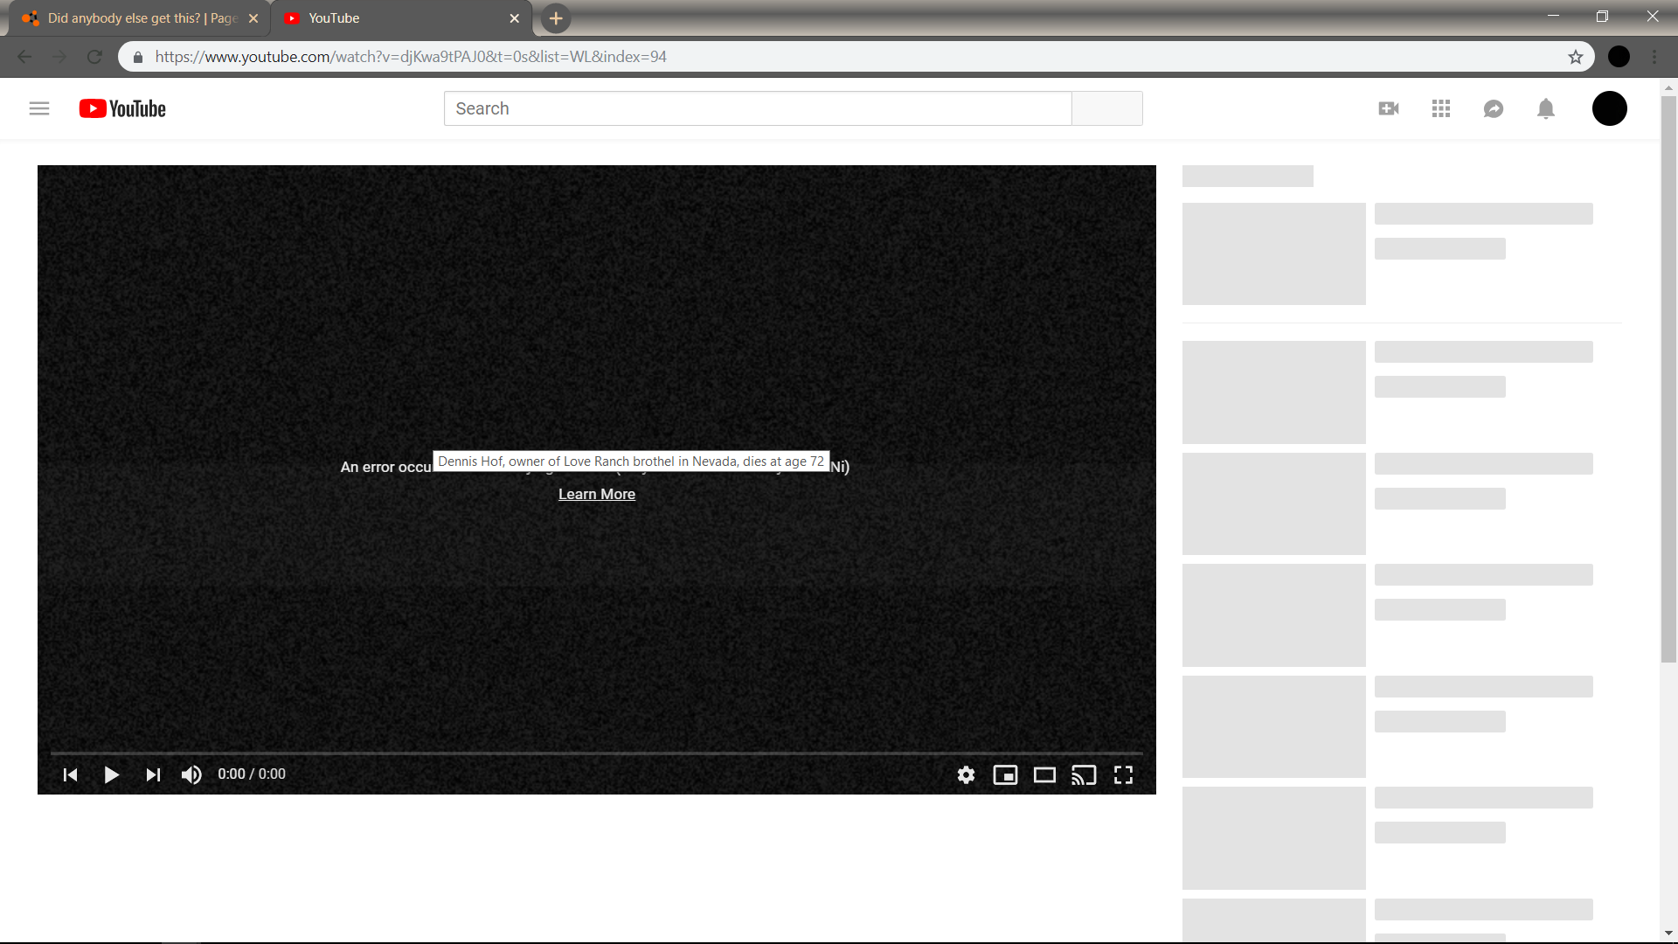Open a new browser tab

click(x=556, y=18)
